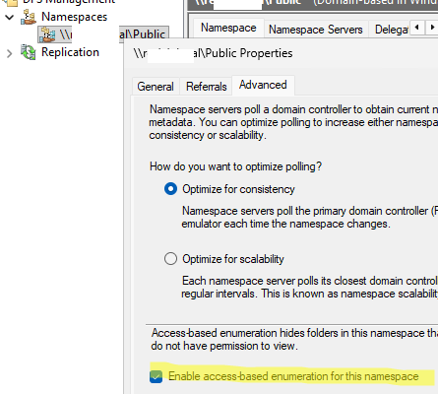438x394 pixels.
Task: Select Replication label in tree
Action: pyautogui.click(x=70, y=52)
